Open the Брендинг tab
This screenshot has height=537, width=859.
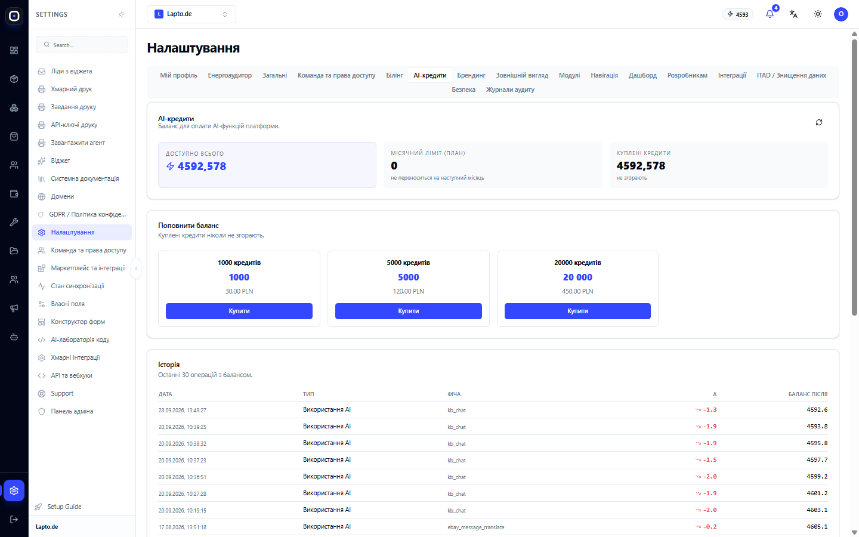[x=471, y=76]
